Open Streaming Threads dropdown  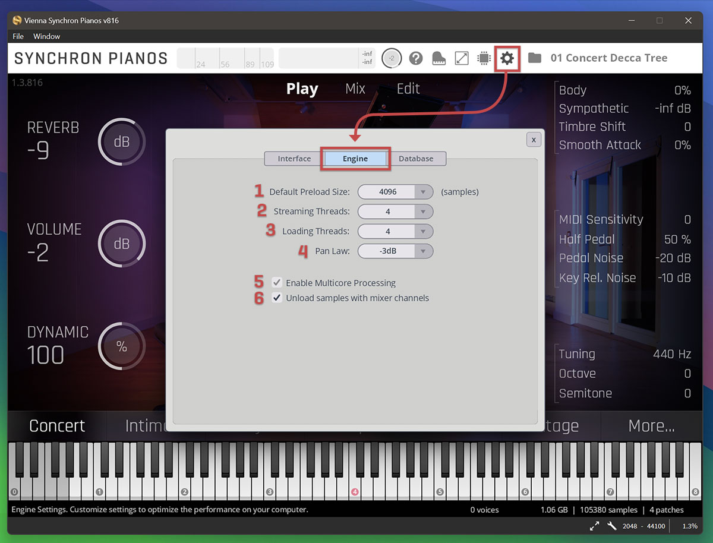coord(396,211)
